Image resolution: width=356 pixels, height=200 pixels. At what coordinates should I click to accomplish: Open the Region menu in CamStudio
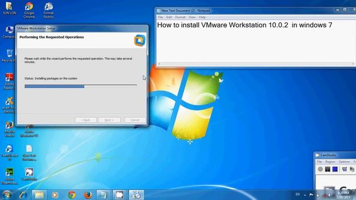coord(330,162)
